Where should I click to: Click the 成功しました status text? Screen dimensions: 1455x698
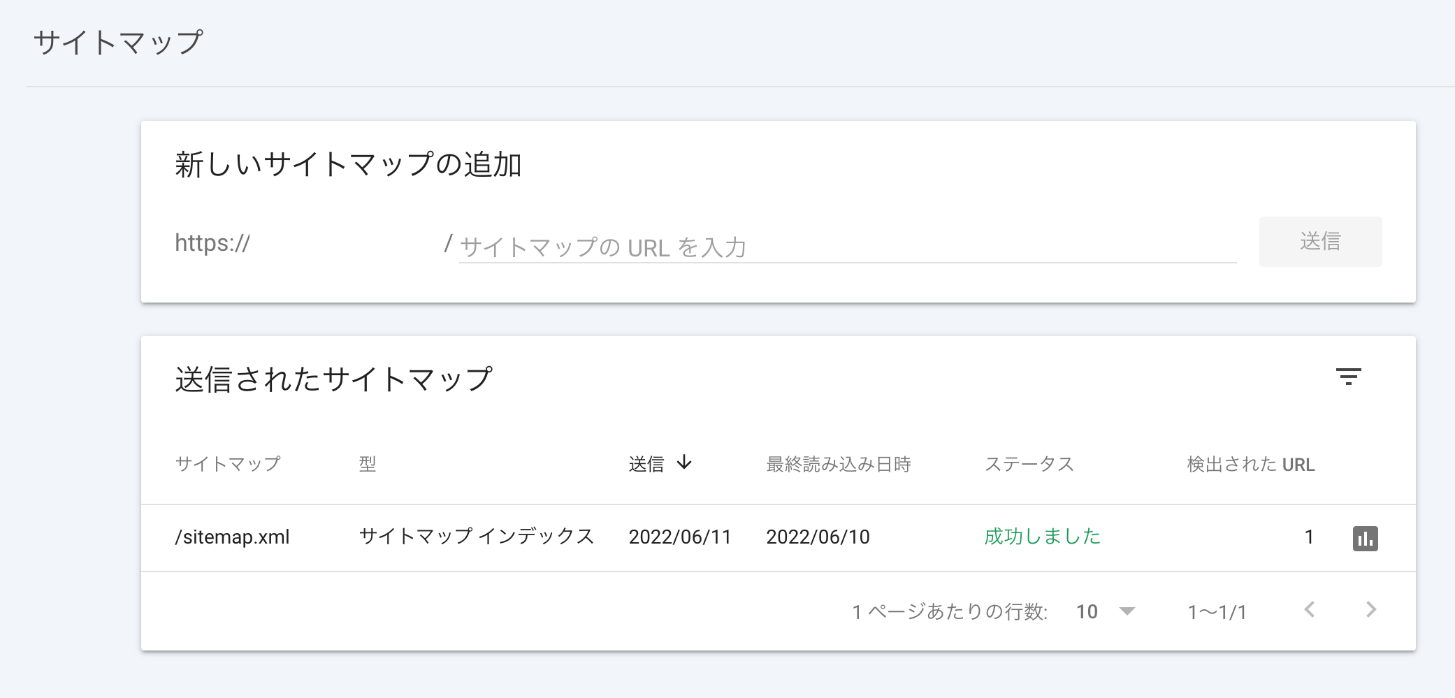(x=1042, y=537)
